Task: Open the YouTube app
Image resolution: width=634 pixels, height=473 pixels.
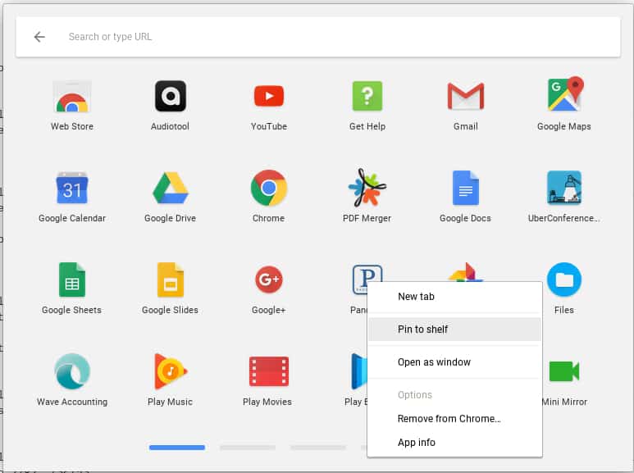Action: [x=269, y=96]
